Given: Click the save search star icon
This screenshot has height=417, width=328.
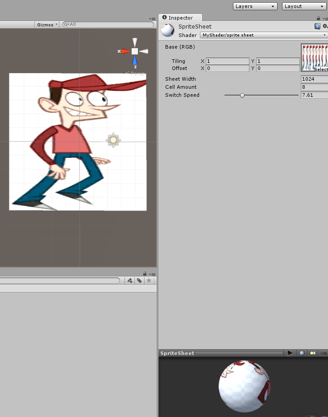Looking at the screenshot, I should coord(149,281).
